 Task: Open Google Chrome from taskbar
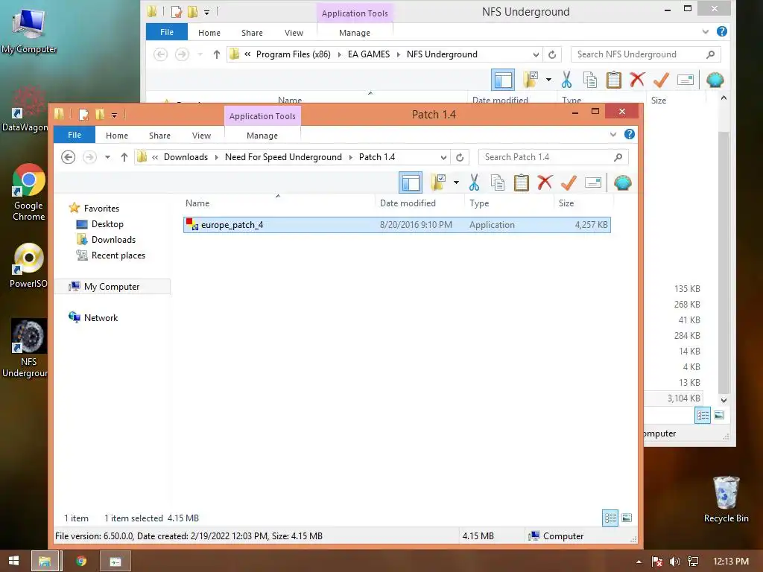[81, 561]
